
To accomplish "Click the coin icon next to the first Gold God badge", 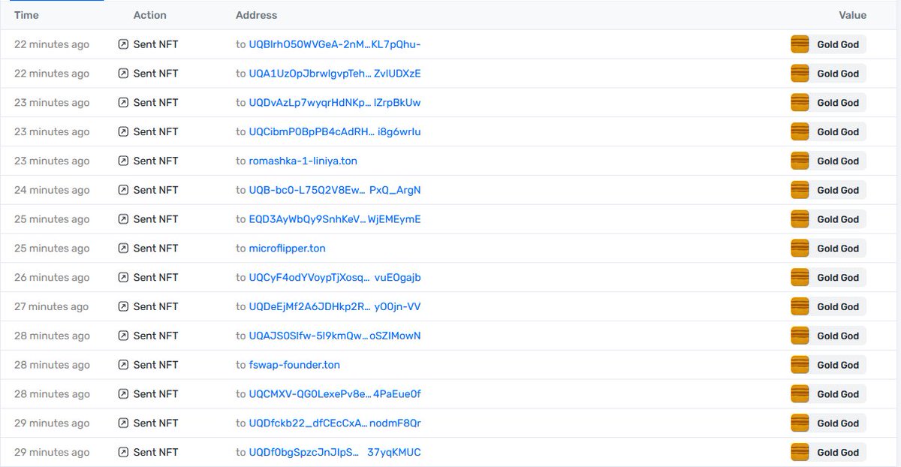I will [x=800, y=44].
